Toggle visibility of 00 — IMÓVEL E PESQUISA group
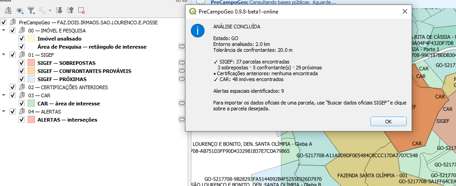The image size is (456, 186). (x=13, y=31)
